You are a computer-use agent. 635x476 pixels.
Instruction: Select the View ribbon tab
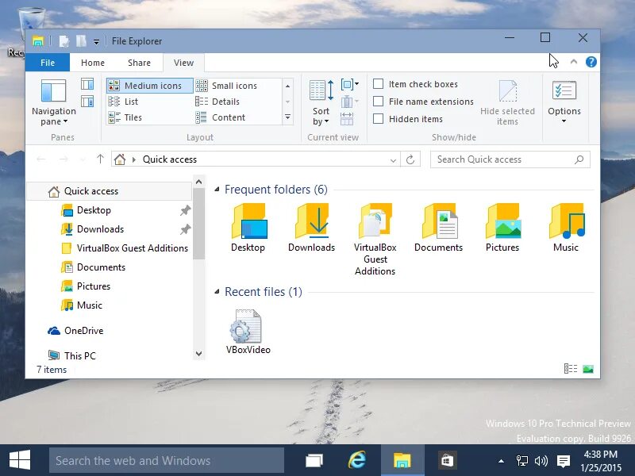[183, 63]
